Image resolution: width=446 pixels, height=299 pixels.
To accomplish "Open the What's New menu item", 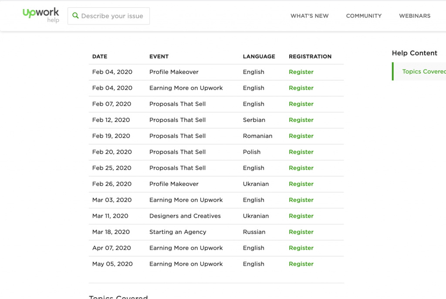I will click(309, 16).
